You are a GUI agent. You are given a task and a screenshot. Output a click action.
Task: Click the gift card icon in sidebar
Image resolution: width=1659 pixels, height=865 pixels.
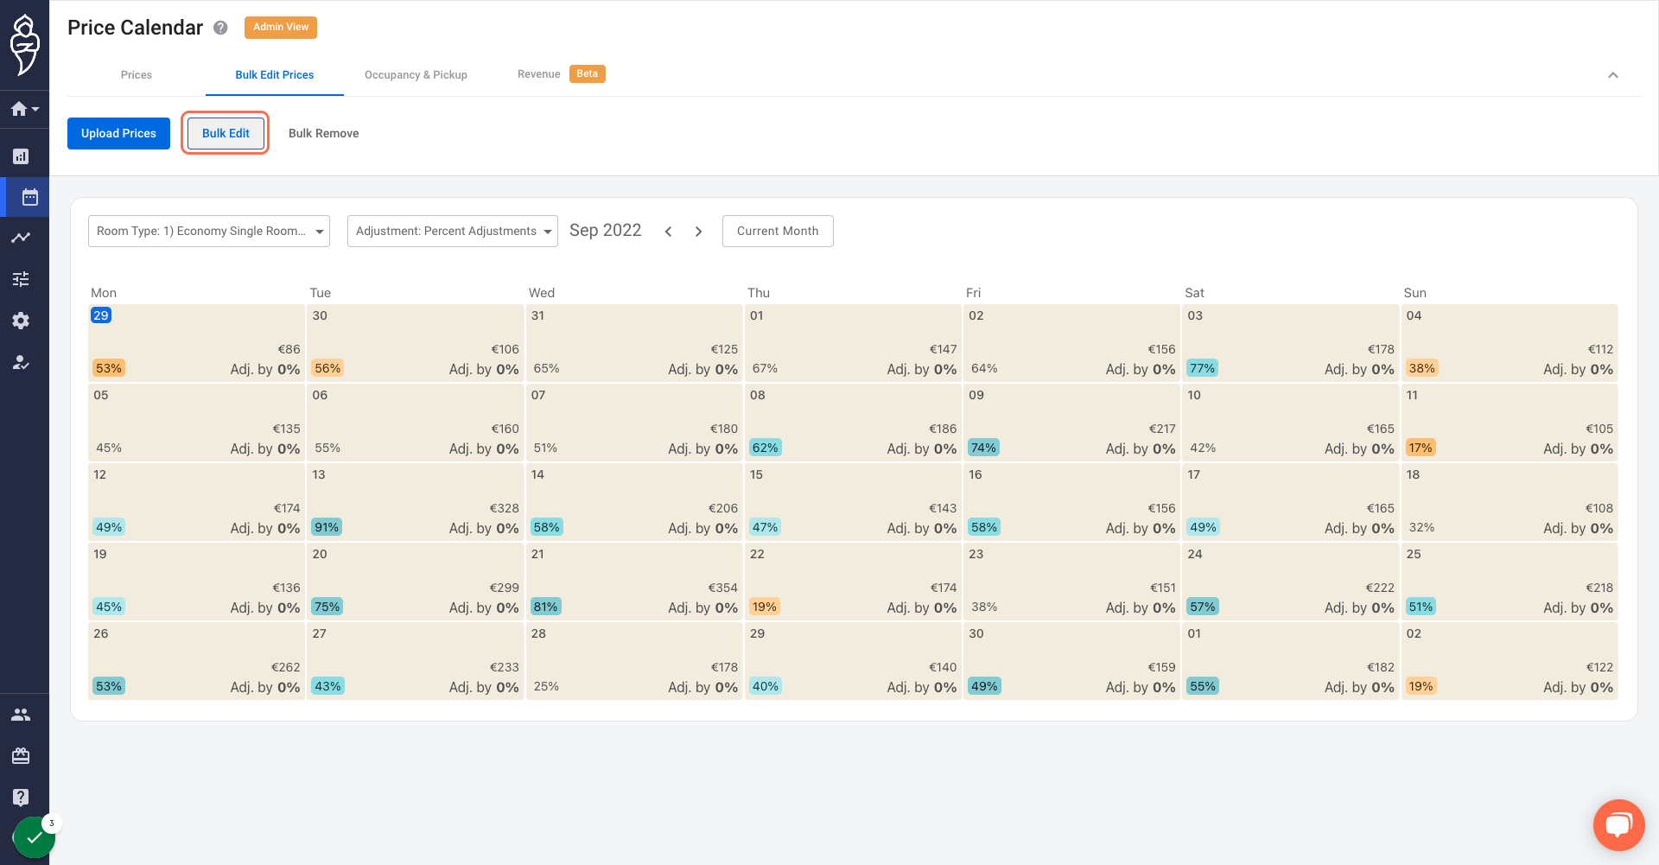21,756
